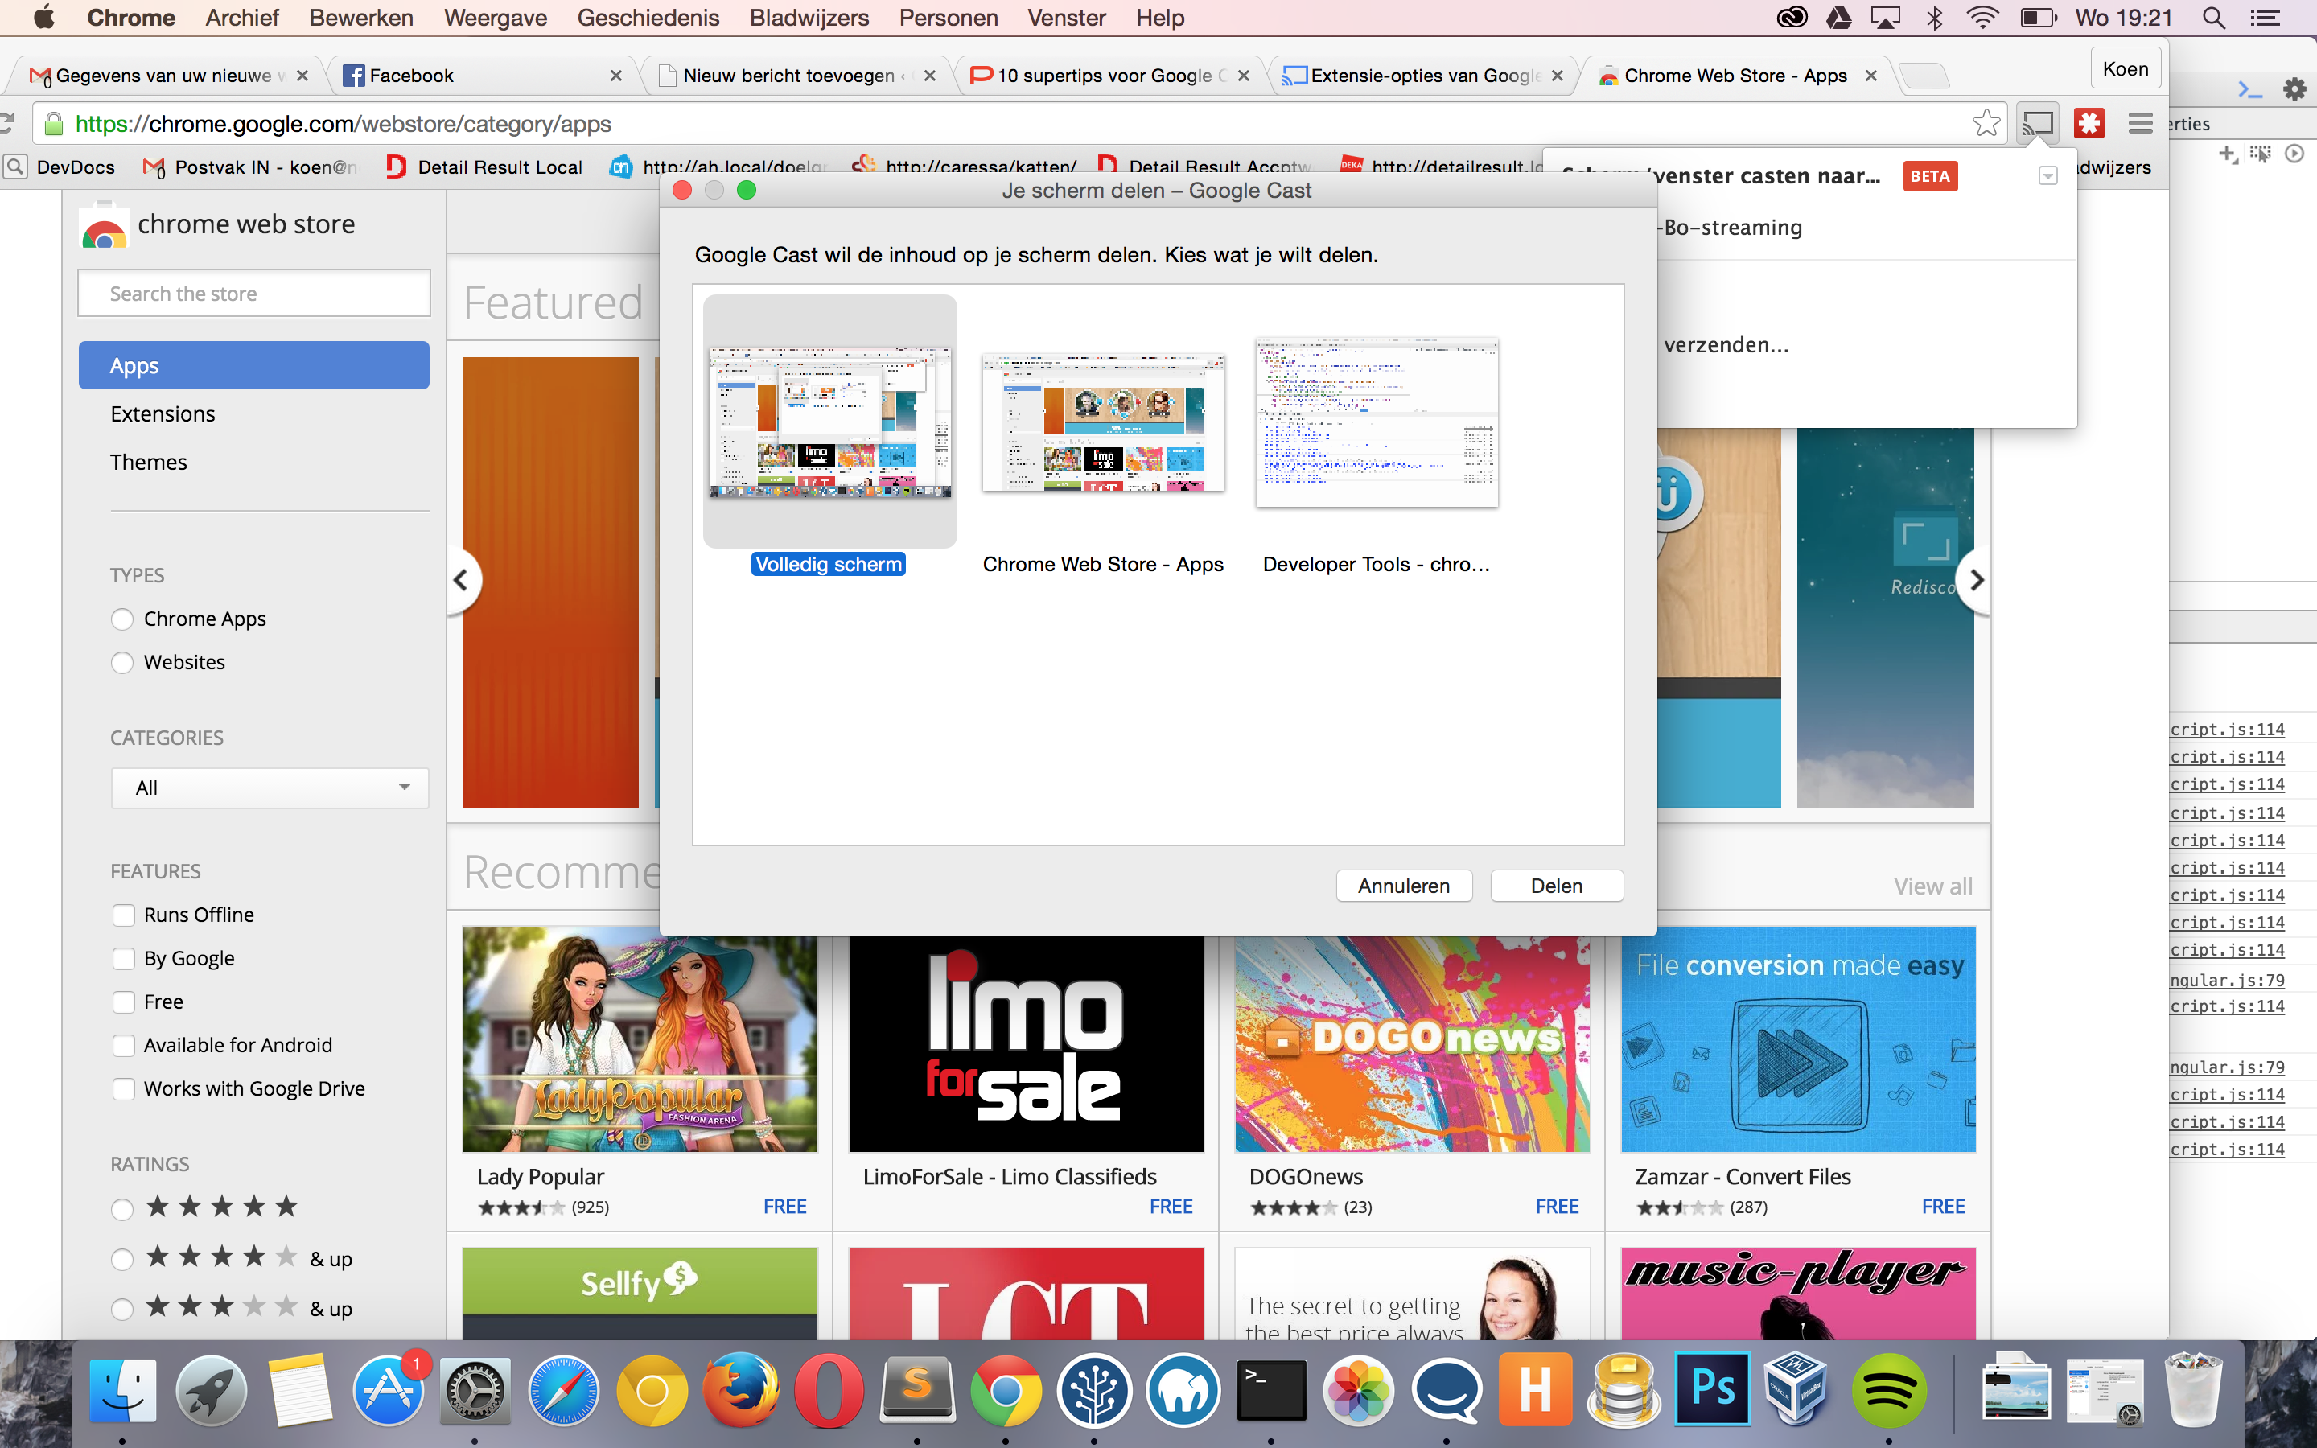Select four stars & up rating
Screen dimensions: 2317x1448
(x=121, y=1259)
